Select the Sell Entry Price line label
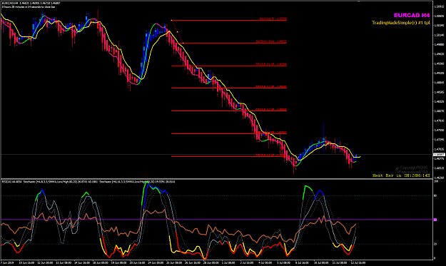The image size is (446, 266). (x=271, y=41)
